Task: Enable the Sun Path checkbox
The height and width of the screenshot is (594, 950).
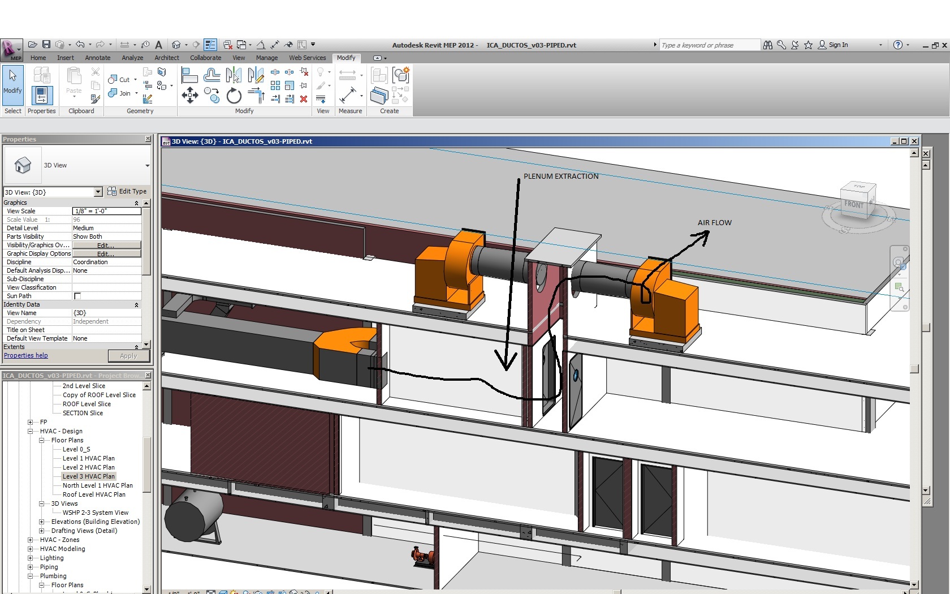Action: click(x=77, y=296)
